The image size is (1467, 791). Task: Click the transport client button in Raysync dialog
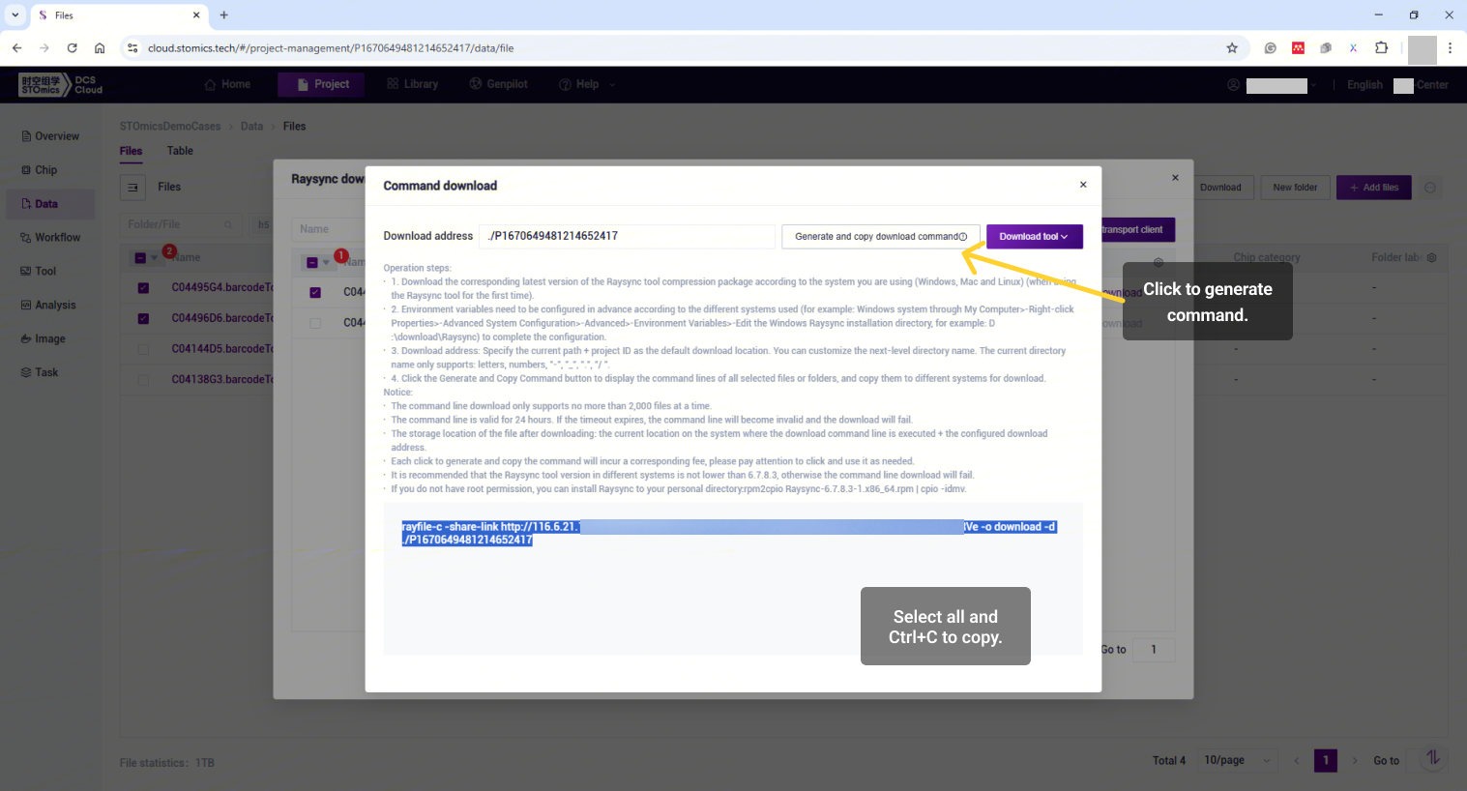(x=1138, y=230)
